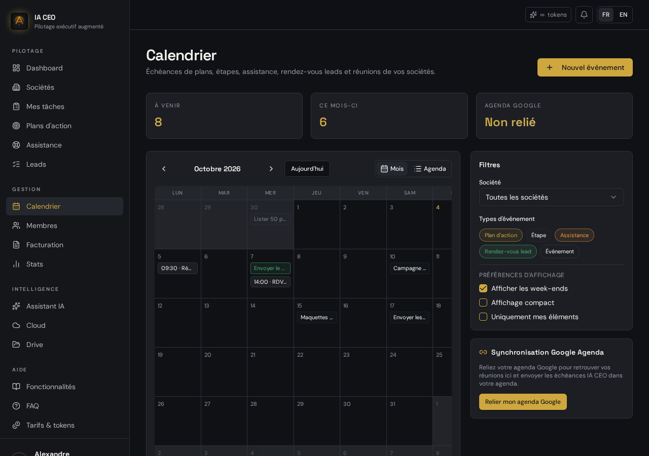
Task: Switch language to FR
Action: [606, 15]
